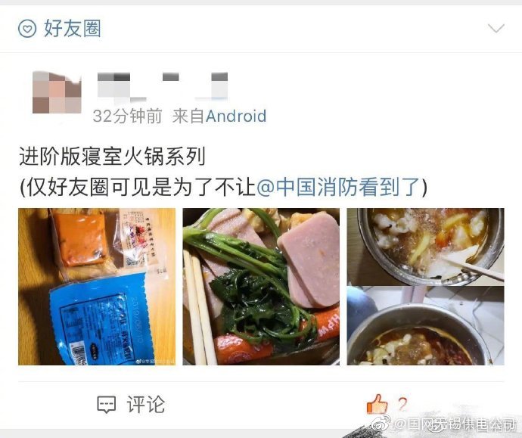Expand the post options chevron at top right
This screenshot has height=438, width=522.
(x=496, y=28)
